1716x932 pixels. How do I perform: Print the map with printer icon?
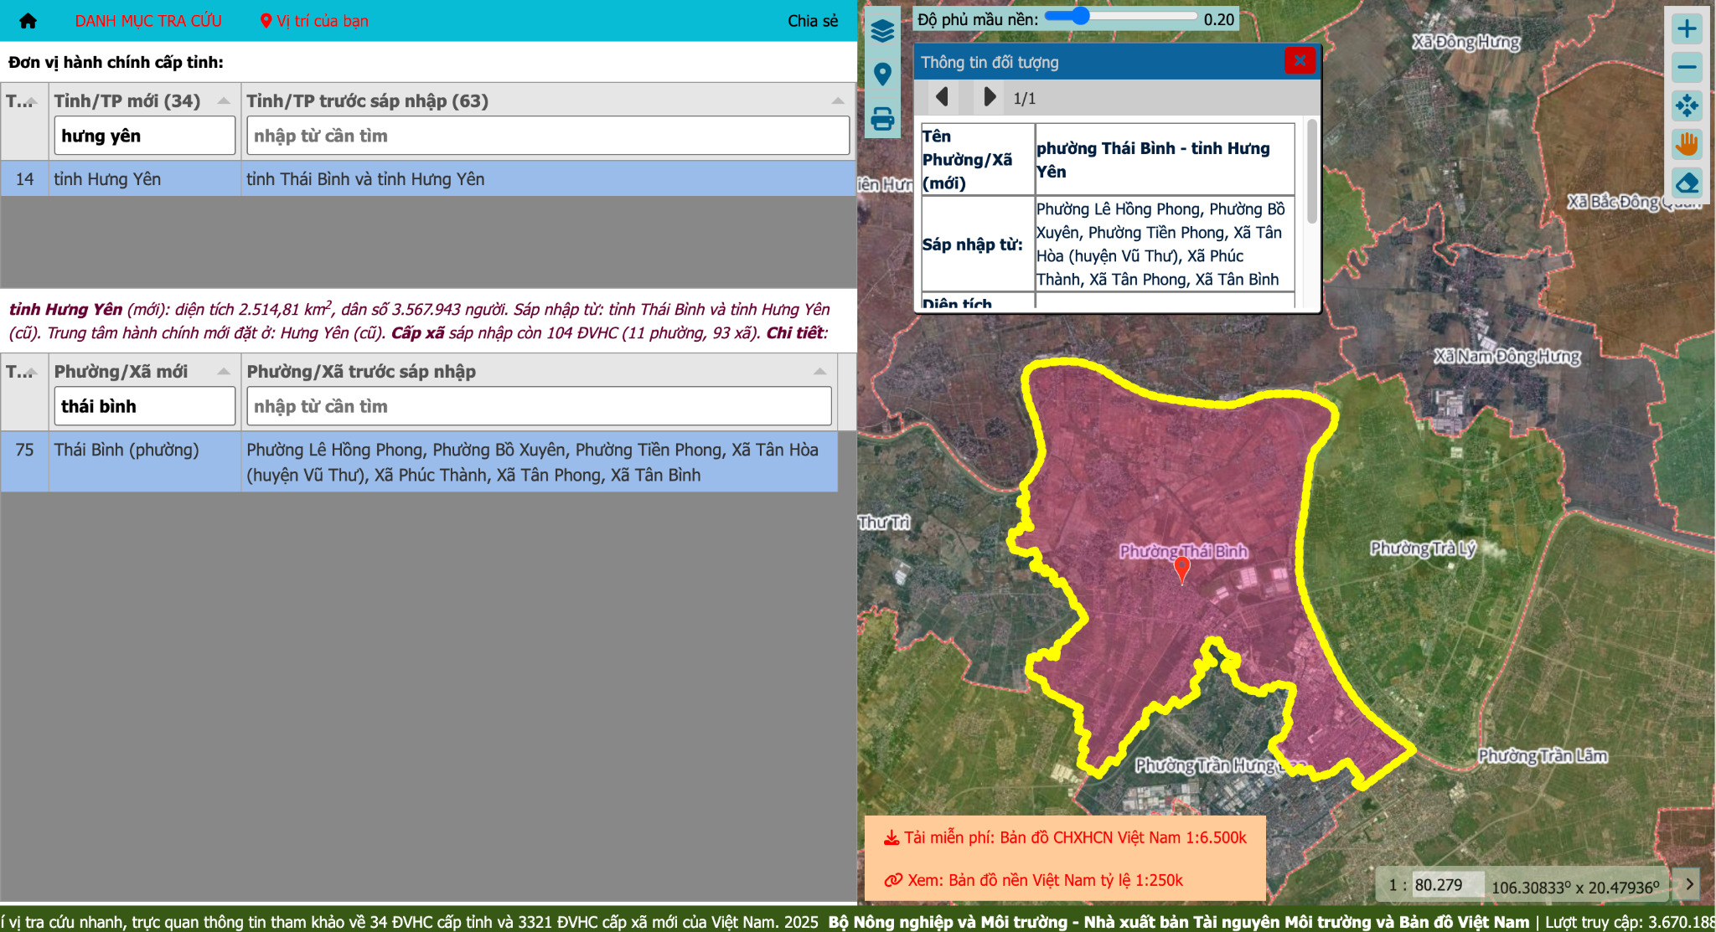882,118
